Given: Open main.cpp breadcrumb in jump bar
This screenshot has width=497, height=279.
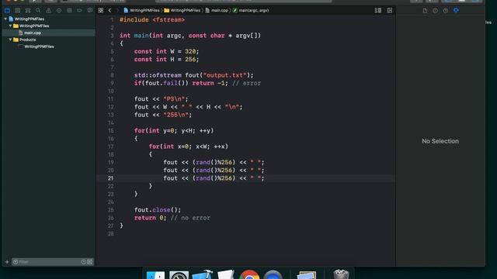Looking at the screenshot, I should tap(217, 10).
